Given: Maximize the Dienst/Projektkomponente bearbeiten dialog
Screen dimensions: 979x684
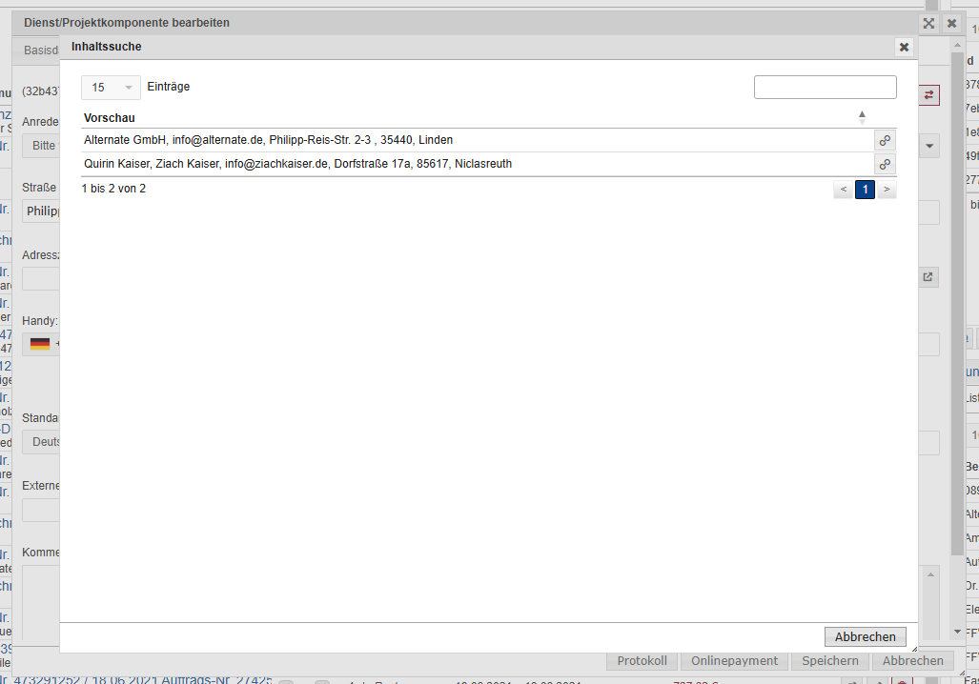Looking at the screenshot, I should click(928, 23).
